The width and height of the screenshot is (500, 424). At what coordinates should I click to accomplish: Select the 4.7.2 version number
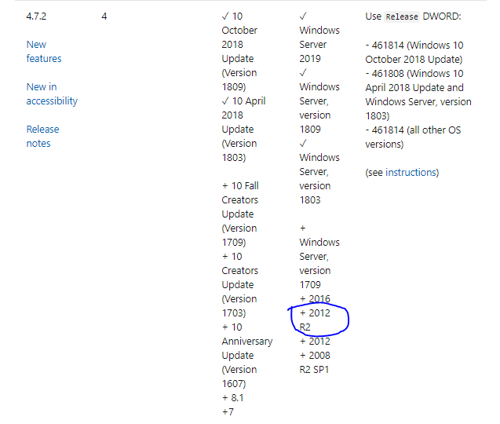(x=37, y=16)
